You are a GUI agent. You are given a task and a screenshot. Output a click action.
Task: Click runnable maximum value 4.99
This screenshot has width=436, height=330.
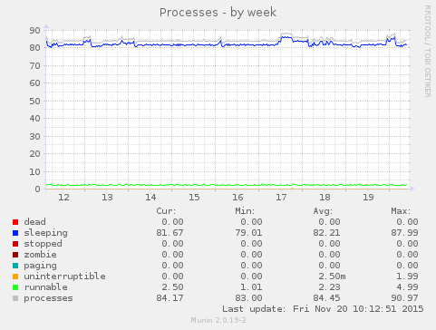click(x=408, y=287)
